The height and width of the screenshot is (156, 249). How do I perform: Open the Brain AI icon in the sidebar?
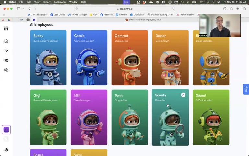tap(6, 70)
